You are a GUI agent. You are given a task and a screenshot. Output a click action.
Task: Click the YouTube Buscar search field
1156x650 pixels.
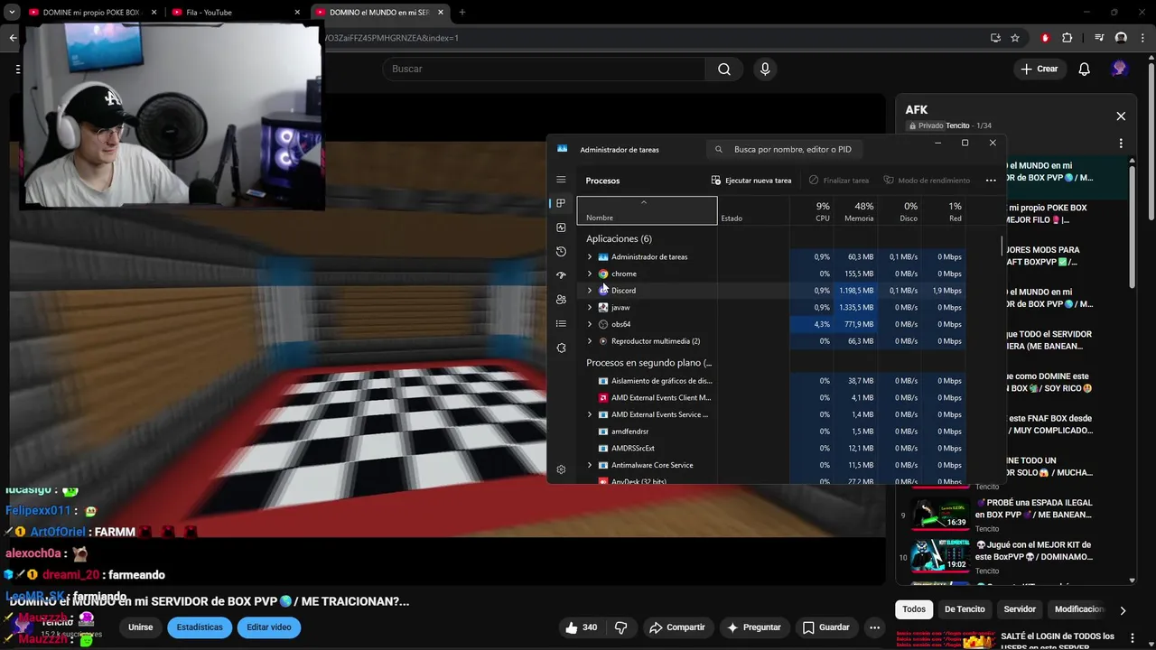(545, 69)
